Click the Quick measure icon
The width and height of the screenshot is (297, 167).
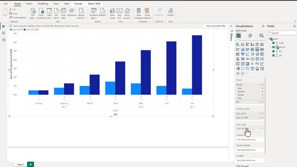coord(147,13)
